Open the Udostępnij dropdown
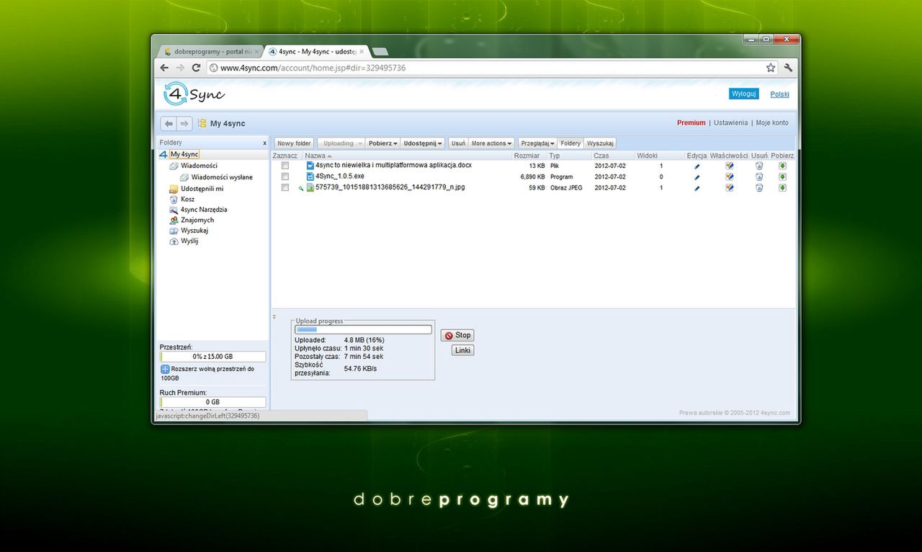This screenshot has height=552, width=922. [x=423, y=143]
